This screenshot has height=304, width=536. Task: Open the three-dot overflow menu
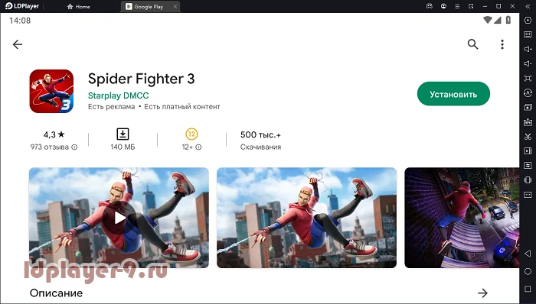[x=502, y=44]
